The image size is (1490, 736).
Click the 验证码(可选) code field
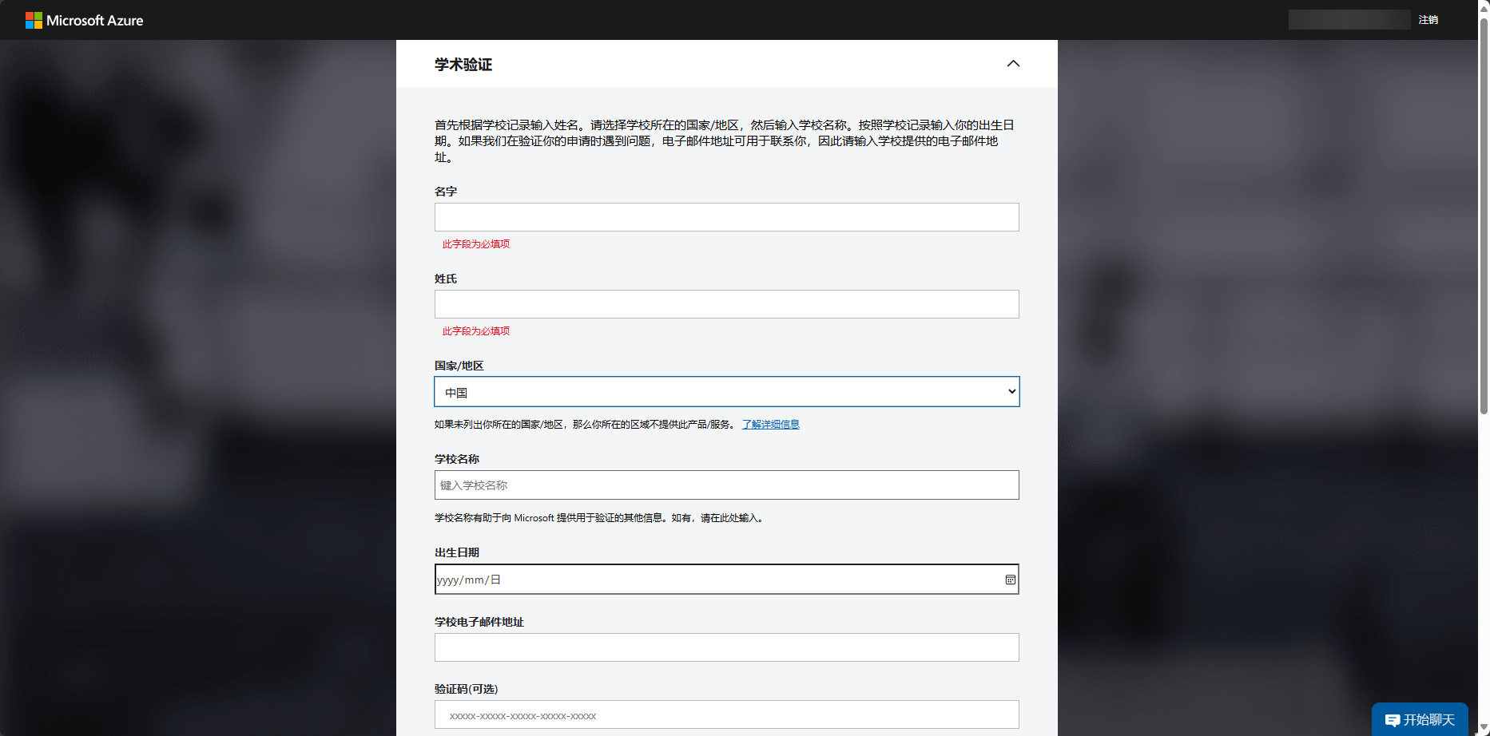(x=726, y=714)
